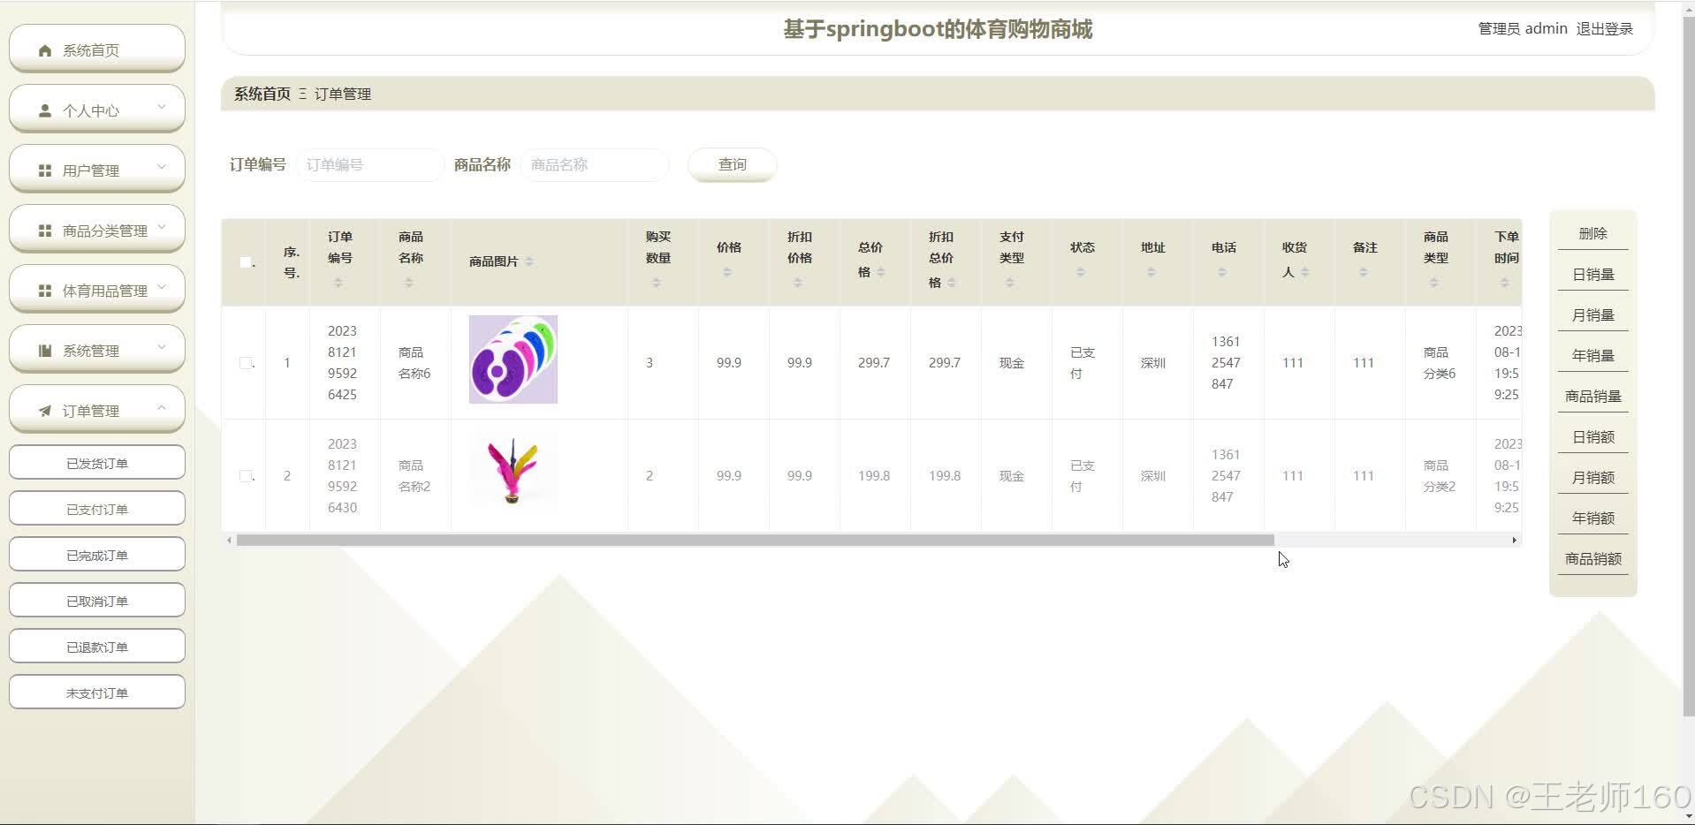This screenshot has width=1695, height=825.
Task: Expand the 个人中心 menu chevron
Action: (162, 107)
